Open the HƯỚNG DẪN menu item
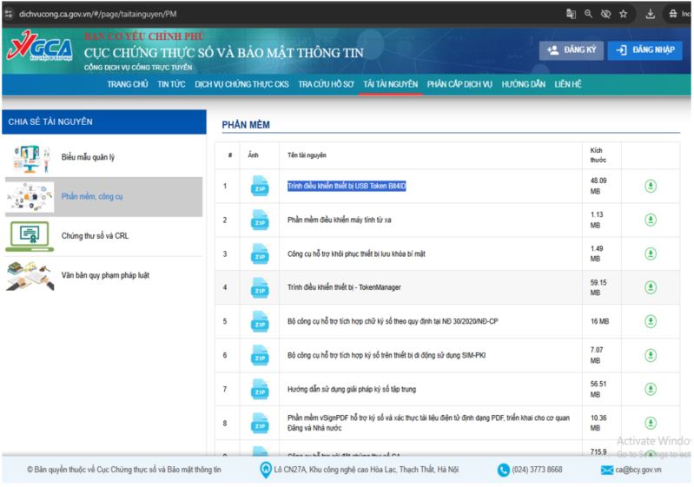 (523, 84)
